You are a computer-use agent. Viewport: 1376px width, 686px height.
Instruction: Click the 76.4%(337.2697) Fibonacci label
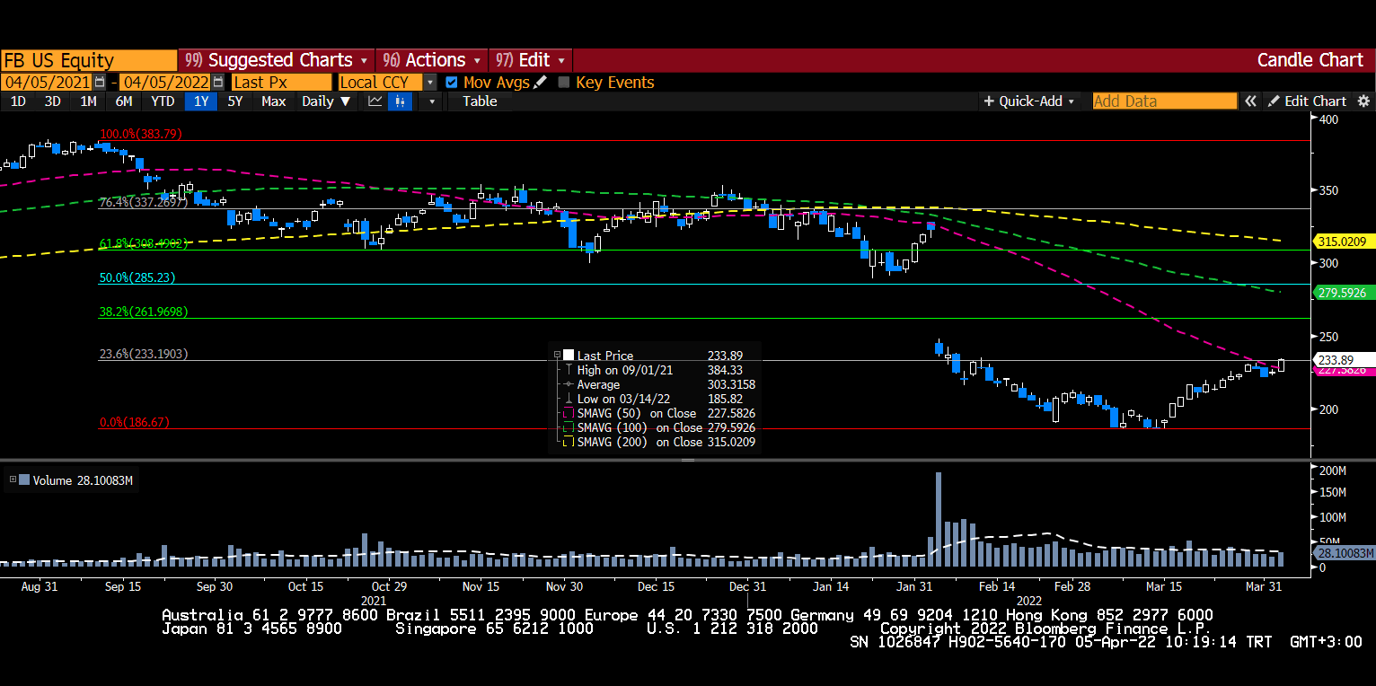coord(143,202)
